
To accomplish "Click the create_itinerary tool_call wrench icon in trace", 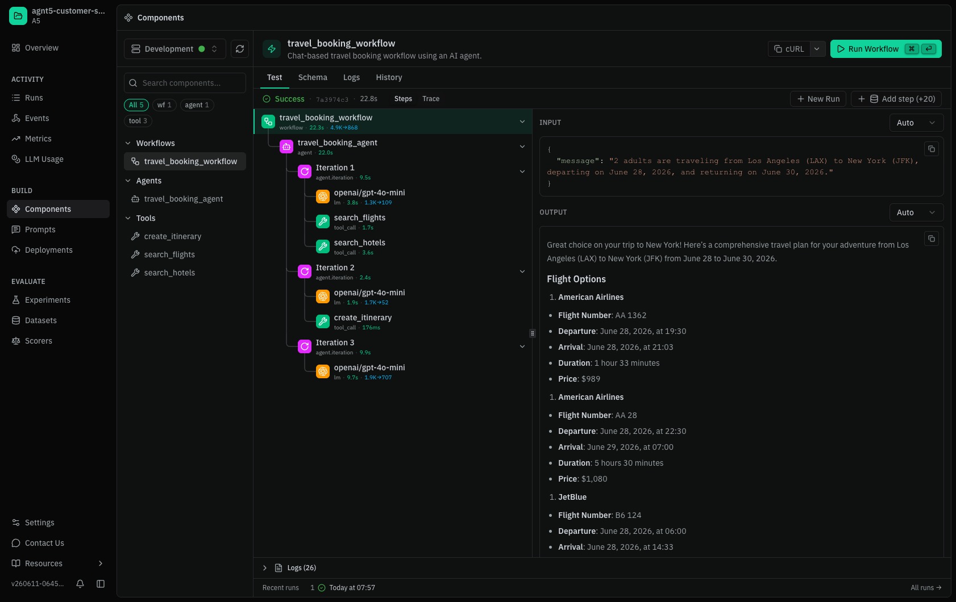I will (x=323, y=321).
